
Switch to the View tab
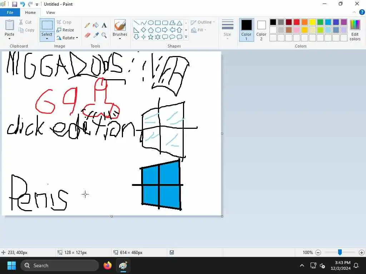(x=50, y=12)
